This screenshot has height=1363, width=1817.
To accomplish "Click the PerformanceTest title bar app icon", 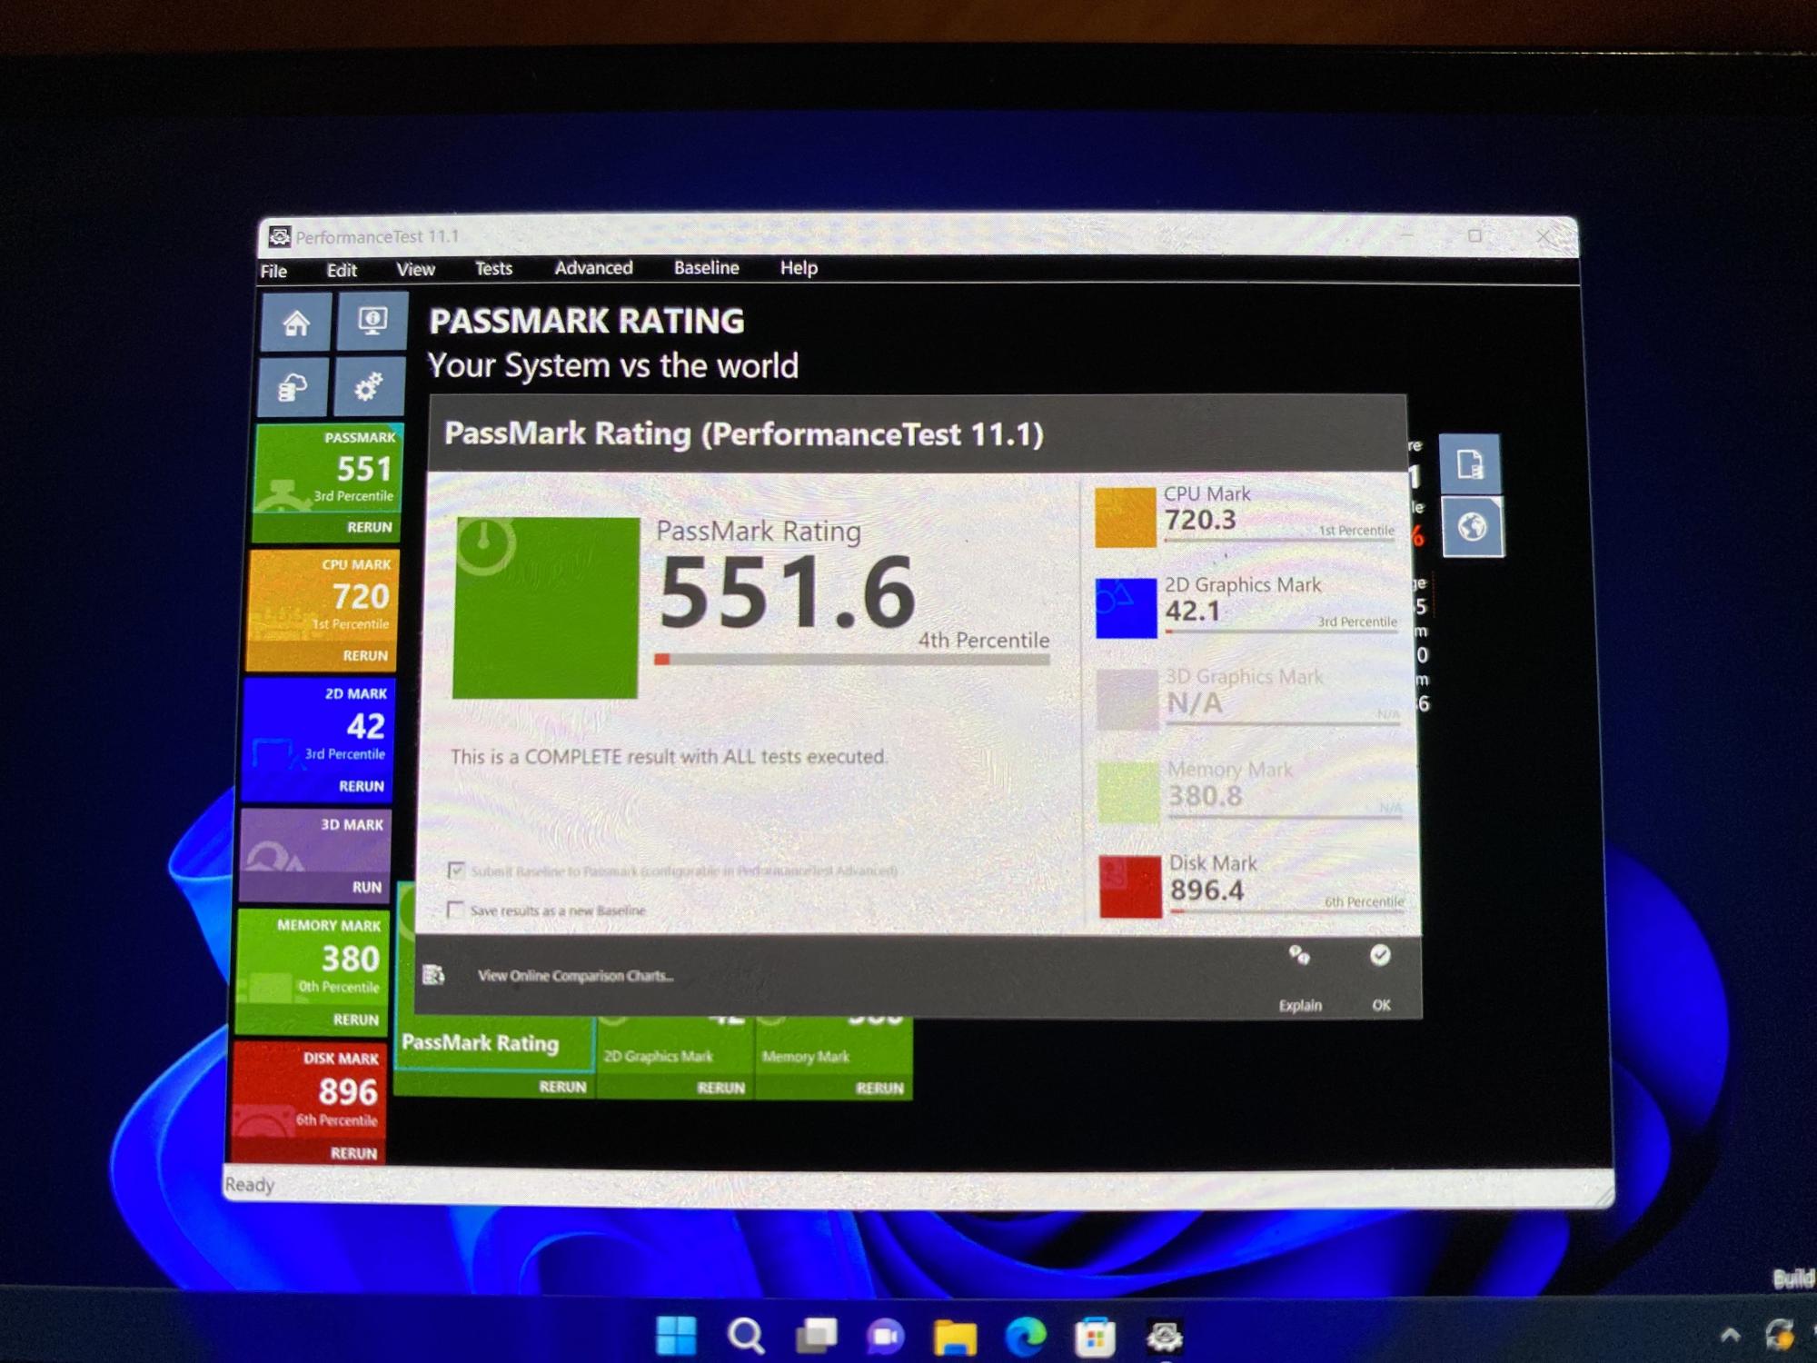I will coord(280,237).
